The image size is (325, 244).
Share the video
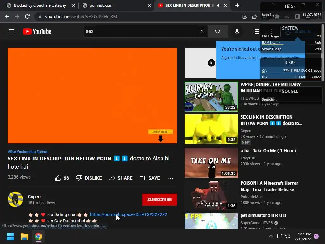pos(121,178)
